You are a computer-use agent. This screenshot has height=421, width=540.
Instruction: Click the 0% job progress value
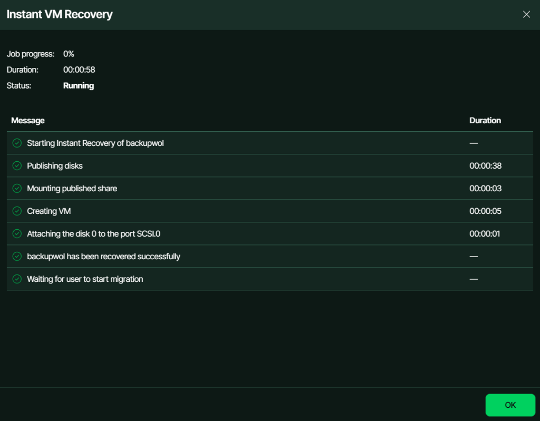coord(69,54)
